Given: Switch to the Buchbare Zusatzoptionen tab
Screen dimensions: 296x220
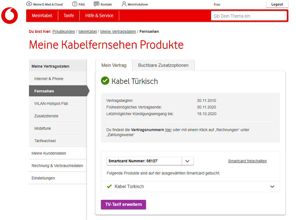Looking at the screenshot, I should coord(163,65).
